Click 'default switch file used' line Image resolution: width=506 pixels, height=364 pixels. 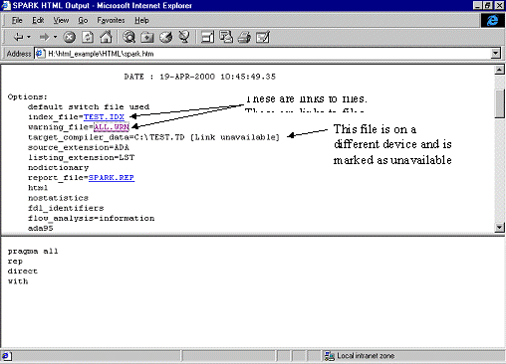pos(89,106)
